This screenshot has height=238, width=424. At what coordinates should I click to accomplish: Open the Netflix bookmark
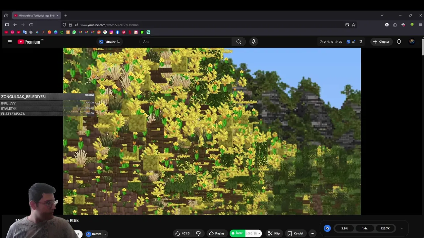click(x=130, y=32)
